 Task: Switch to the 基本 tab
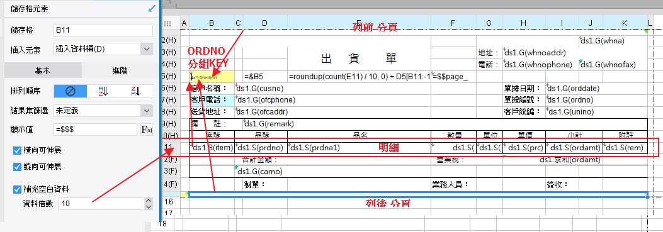(x=43, y=71)
